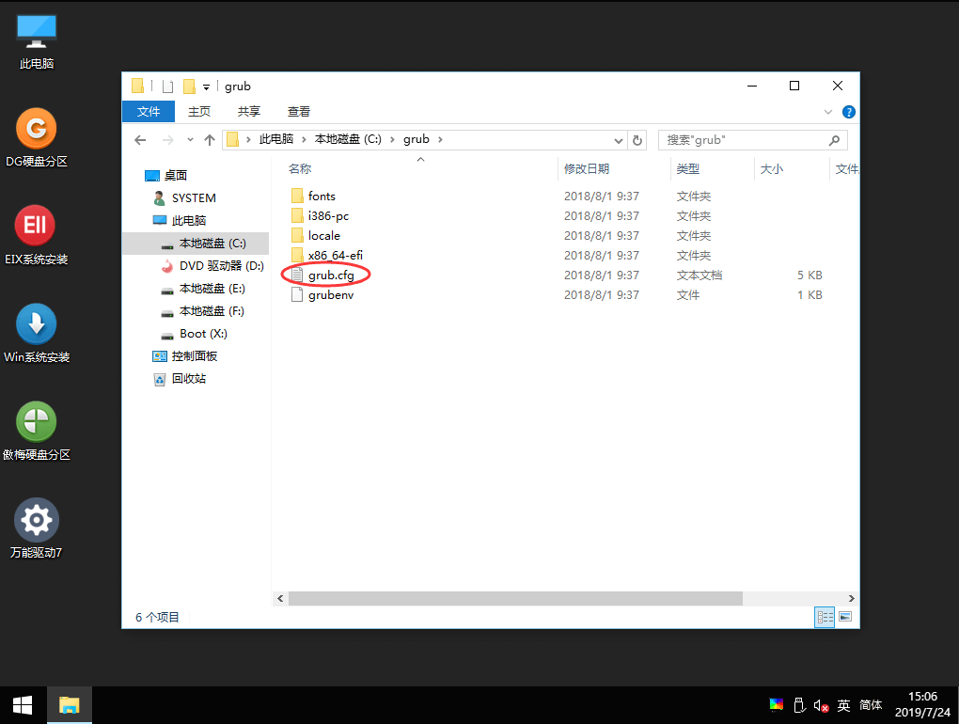Click the 英 input language indicator
The width and height of the screenshot is (959, 724).
point(843,705)
